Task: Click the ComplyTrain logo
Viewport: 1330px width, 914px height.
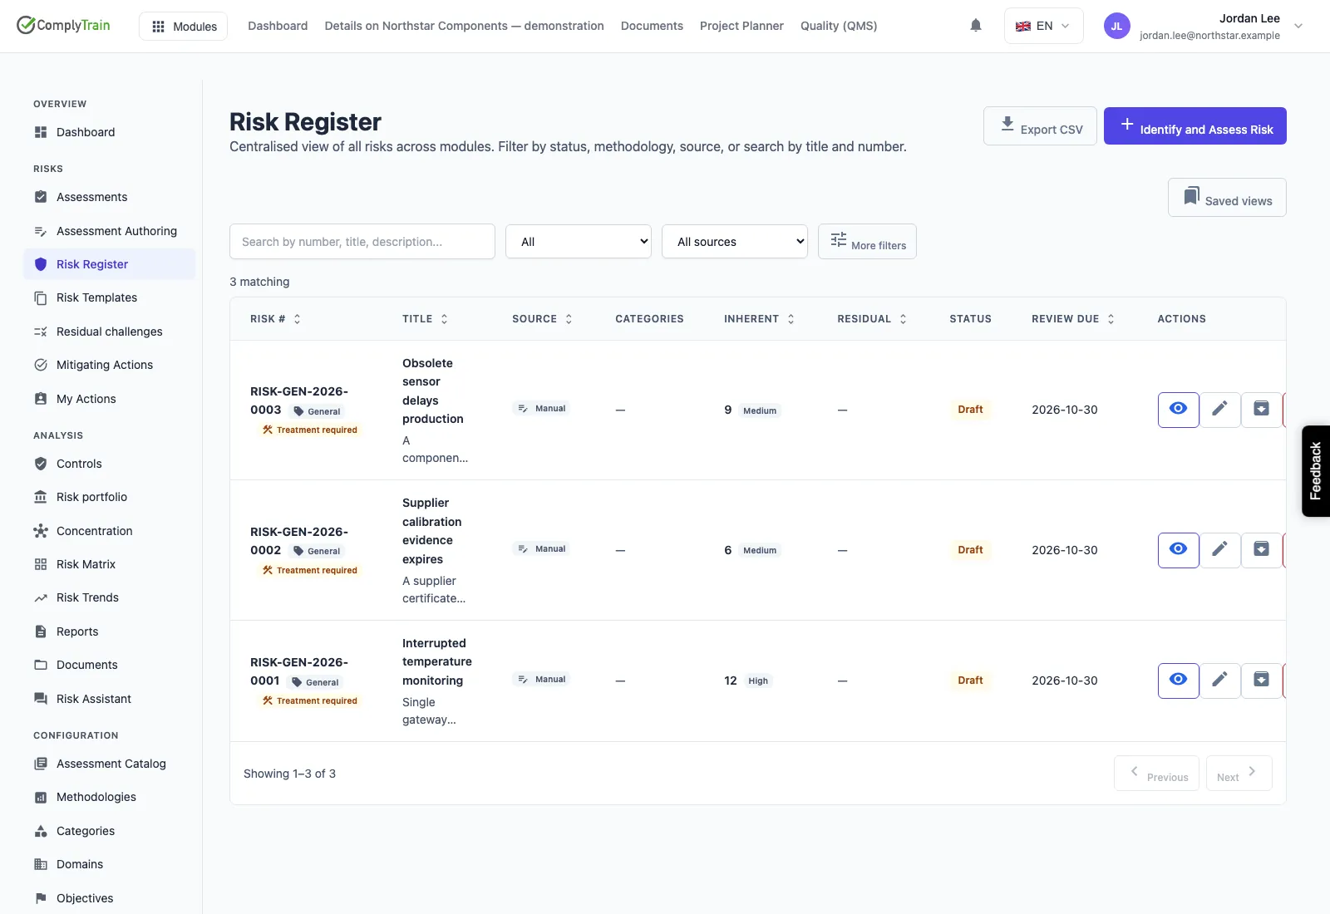Action: 63,25
